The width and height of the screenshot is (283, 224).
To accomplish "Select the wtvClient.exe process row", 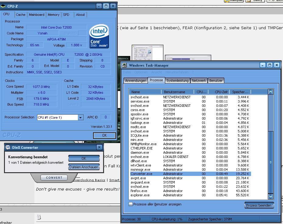I will (190, 165).
